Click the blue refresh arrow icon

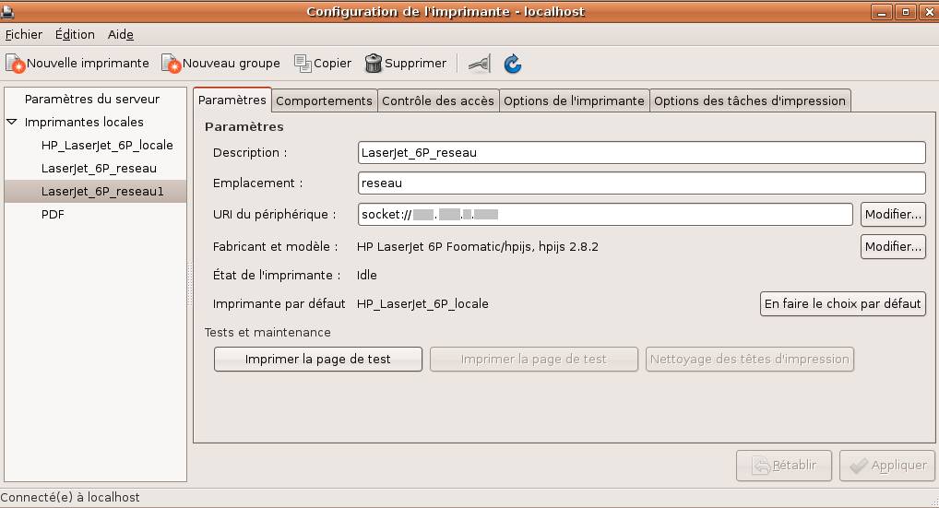[x=513, y=64]
